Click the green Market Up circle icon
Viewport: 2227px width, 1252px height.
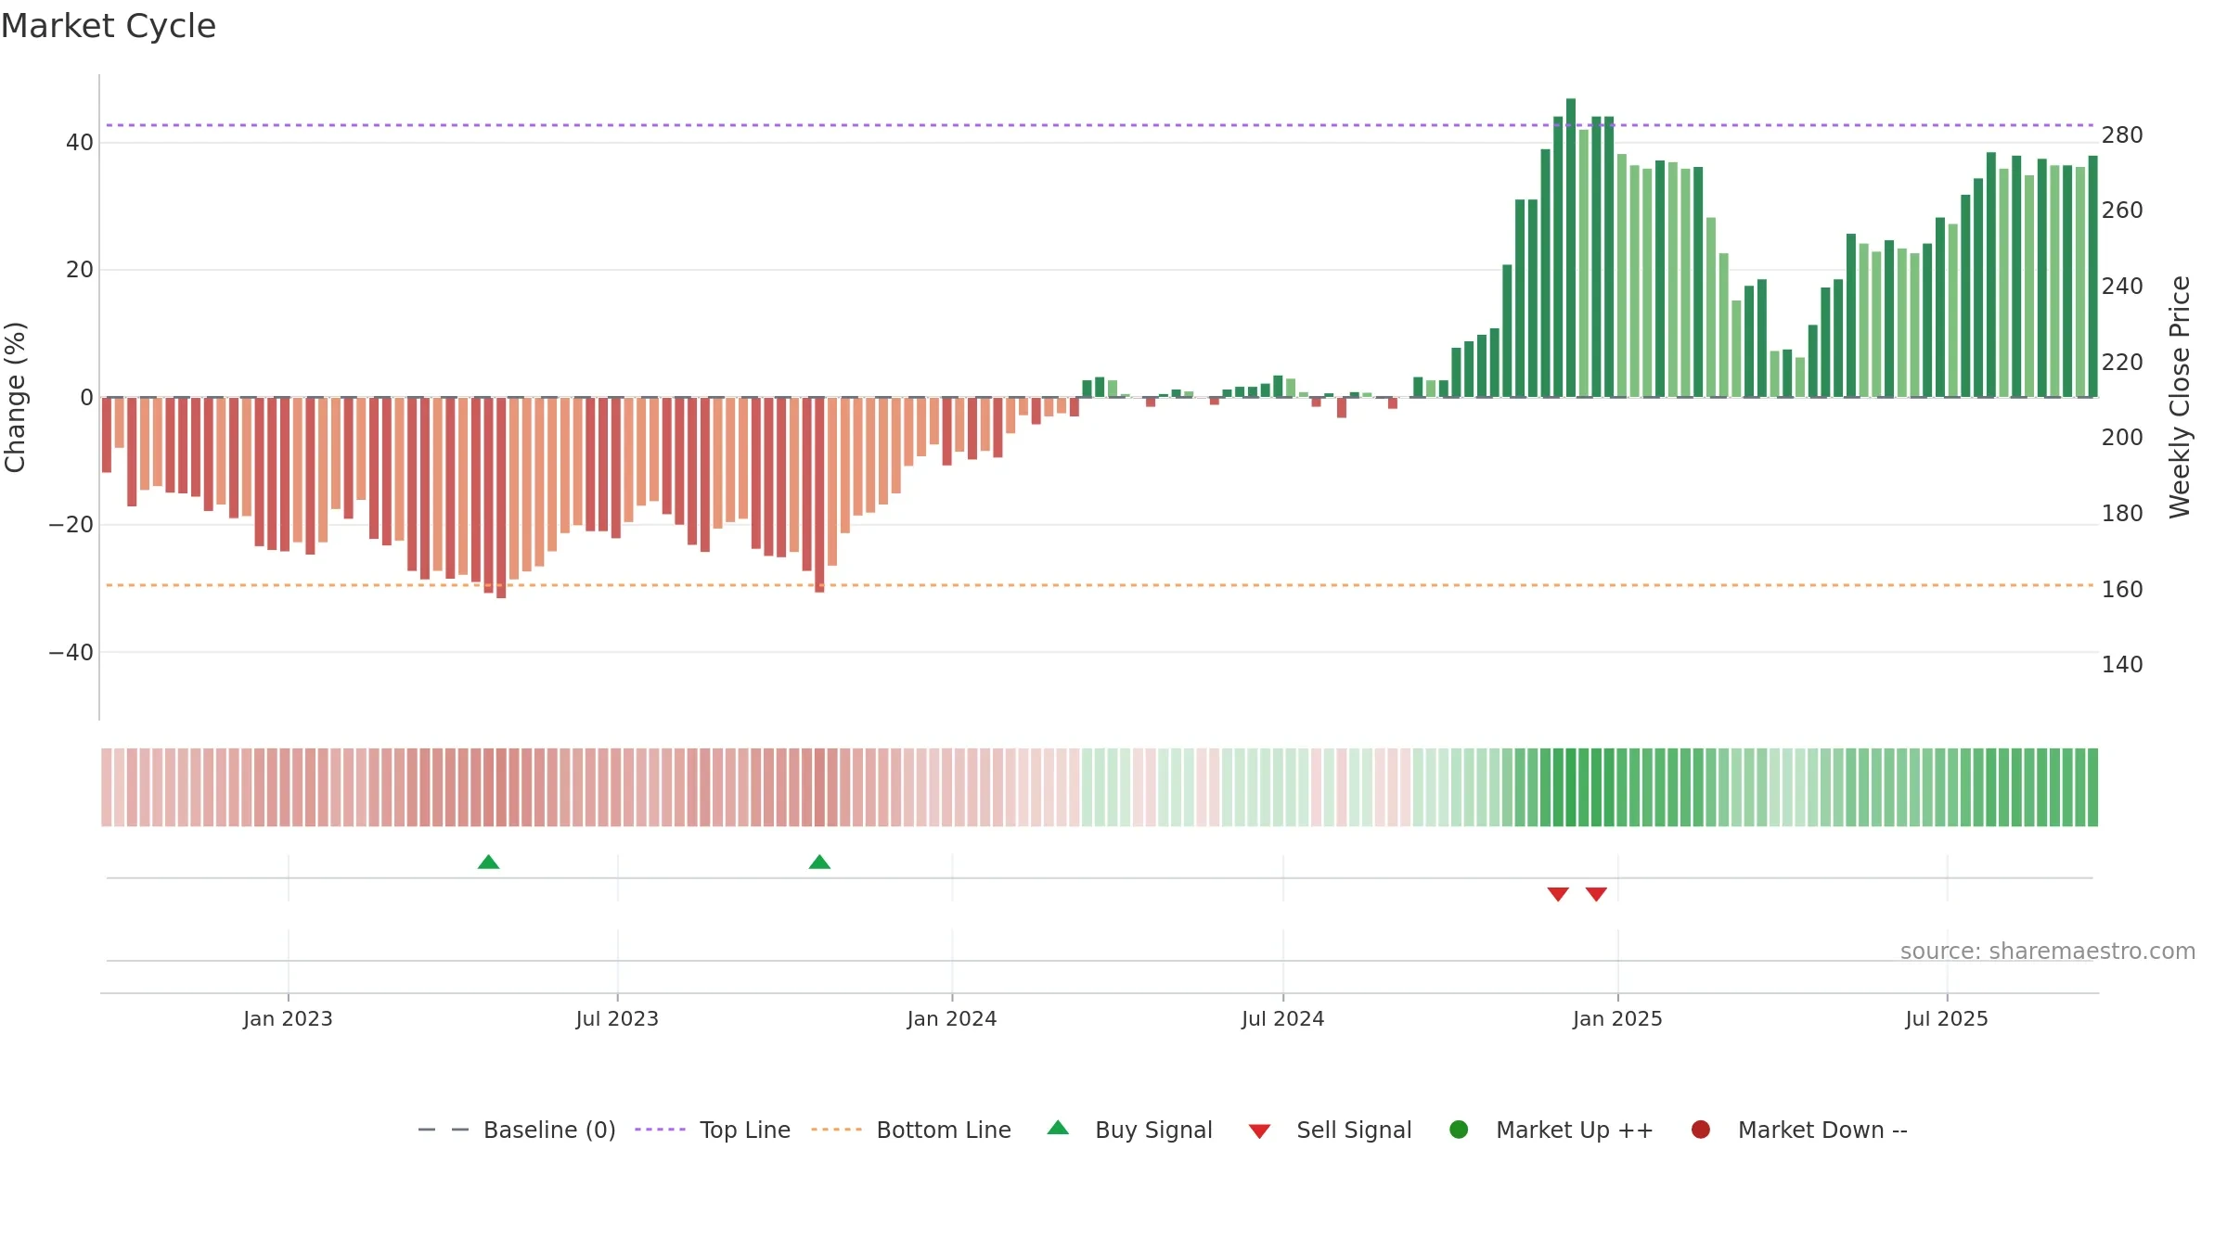[1459, 1130]
